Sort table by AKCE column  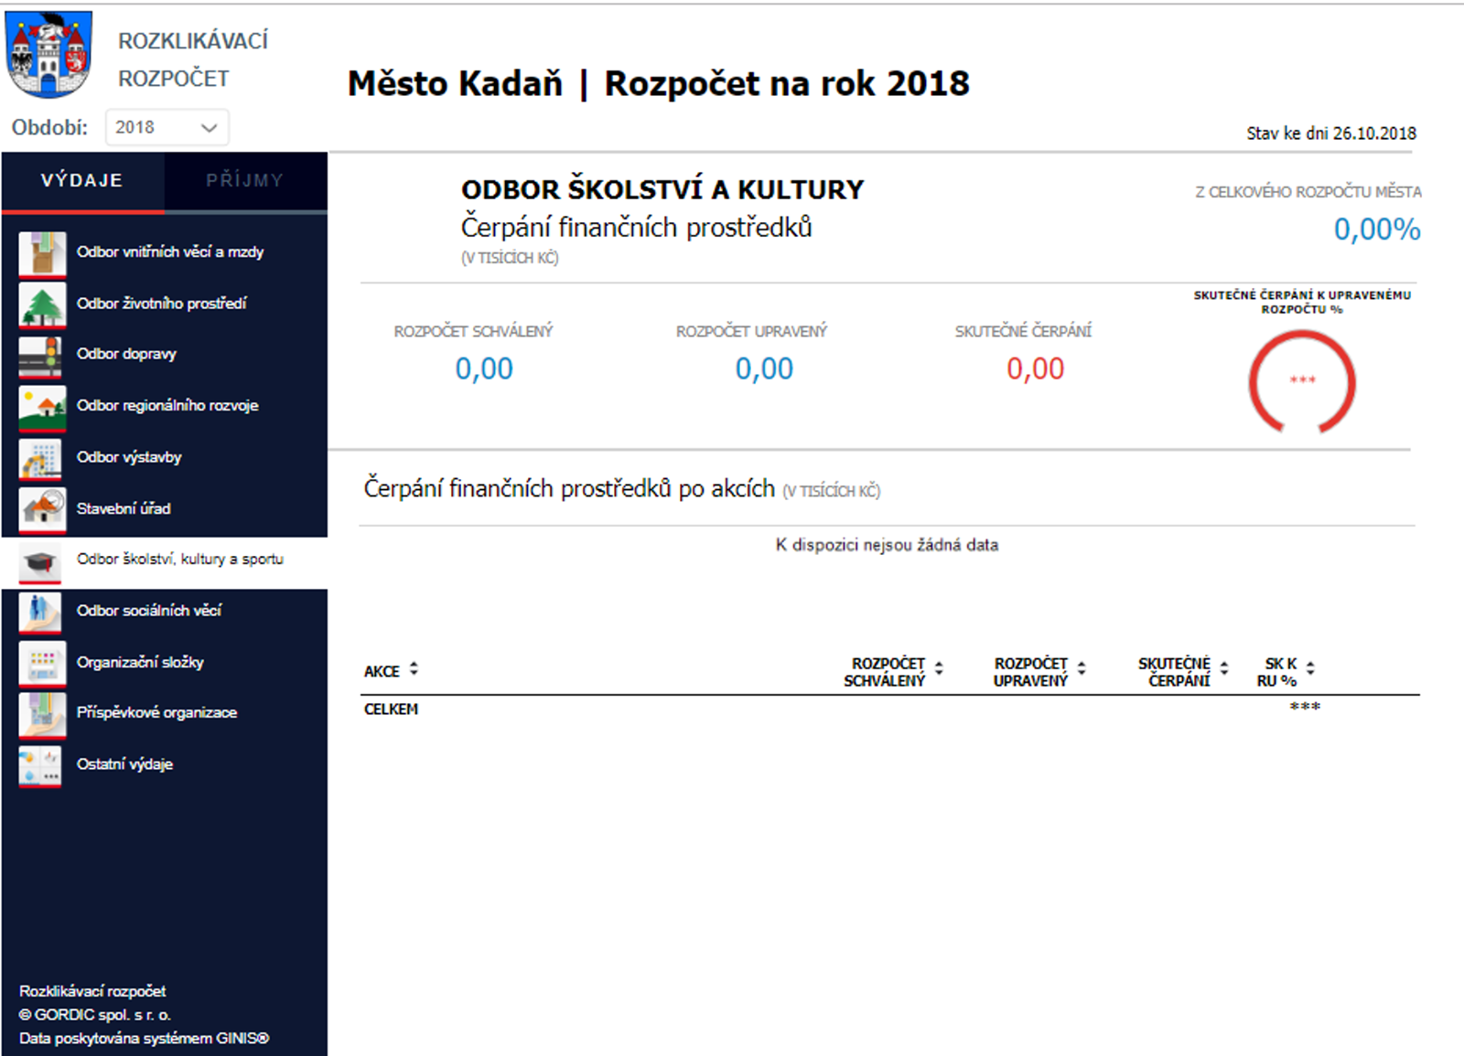[414, 669]
